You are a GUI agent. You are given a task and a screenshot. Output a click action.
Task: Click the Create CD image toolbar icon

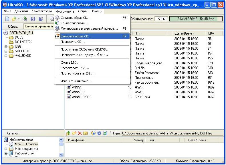tap(52, 19)
